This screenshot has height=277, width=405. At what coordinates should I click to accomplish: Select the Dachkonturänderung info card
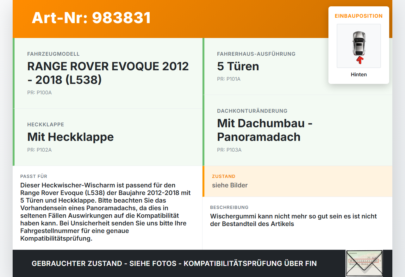297,130
